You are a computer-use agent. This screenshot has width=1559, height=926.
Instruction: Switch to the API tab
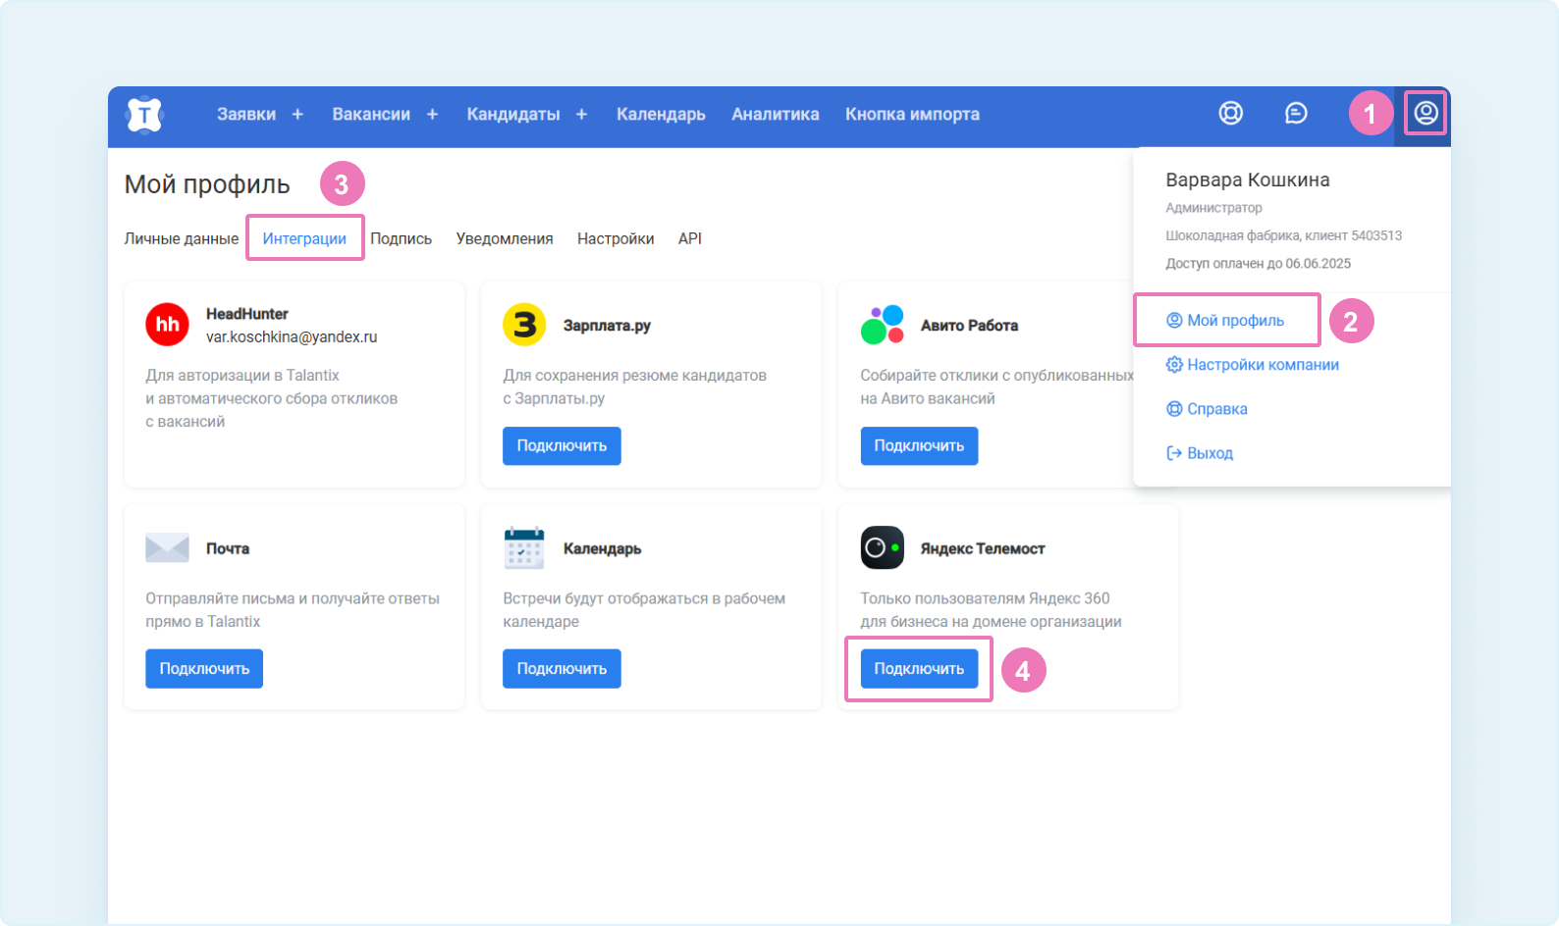tap(690, 238)
